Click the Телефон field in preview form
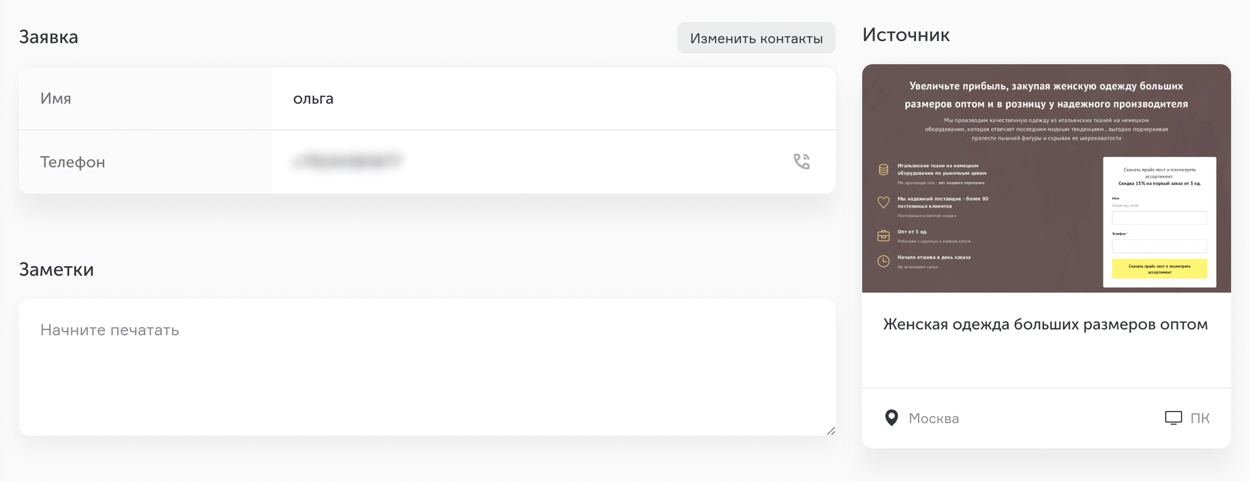The width and height of the screenshot is (1249, 481). tap(1159, 246)
